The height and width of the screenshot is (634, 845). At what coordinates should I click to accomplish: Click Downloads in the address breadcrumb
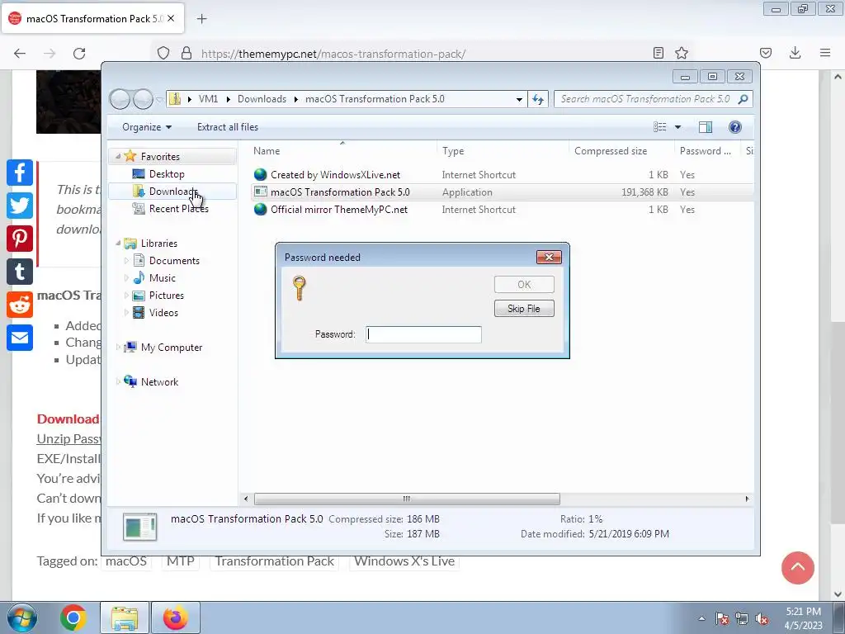coord(262,99)
